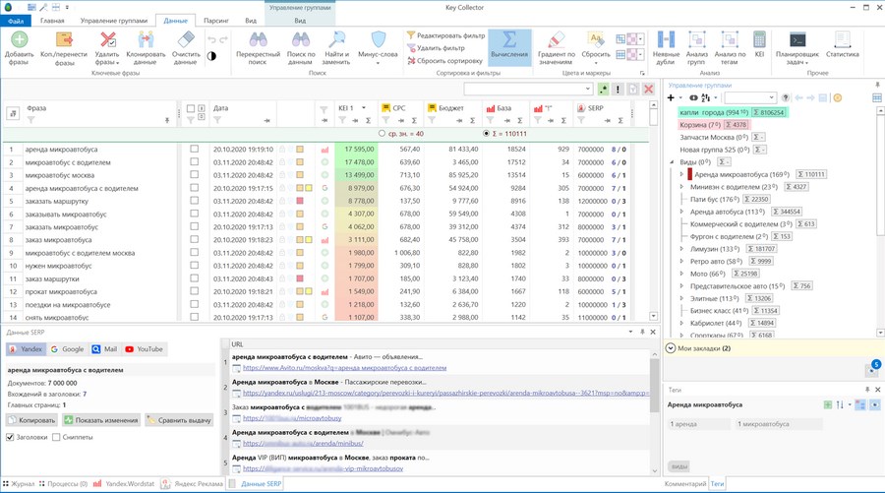Click the Очистить данные eraser icon
Screen dimensions: 885x493
186,39
